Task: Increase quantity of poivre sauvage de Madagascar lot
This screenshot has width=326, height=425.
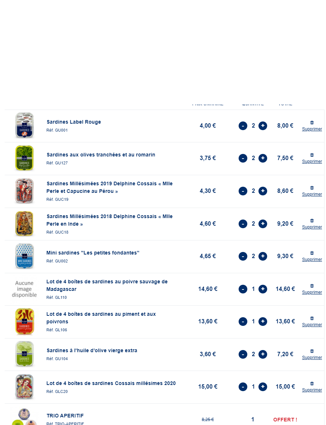Action: (263, 289)
